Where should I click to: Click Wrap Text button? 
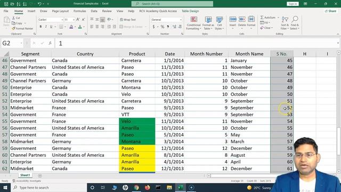coord(128,20)
